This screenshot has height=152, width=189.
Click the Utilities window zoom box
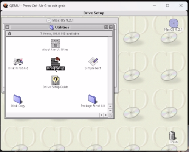[106, 27]
